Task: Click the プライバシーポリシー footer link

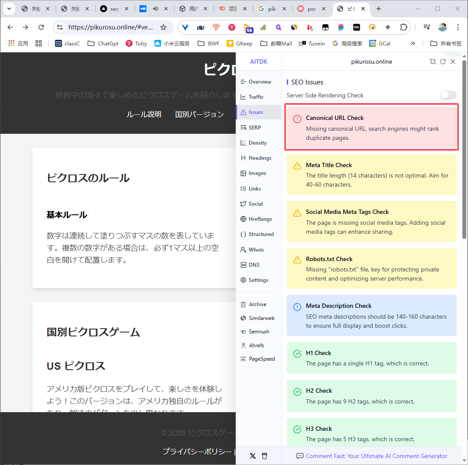Action: click(197, 452)
